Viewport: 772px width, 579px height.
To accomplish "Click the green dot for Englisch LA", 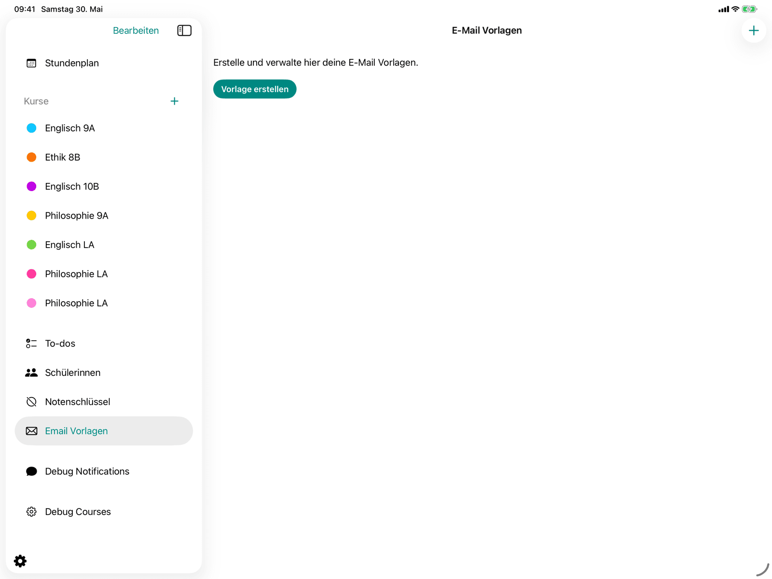I will pos(31,245).
